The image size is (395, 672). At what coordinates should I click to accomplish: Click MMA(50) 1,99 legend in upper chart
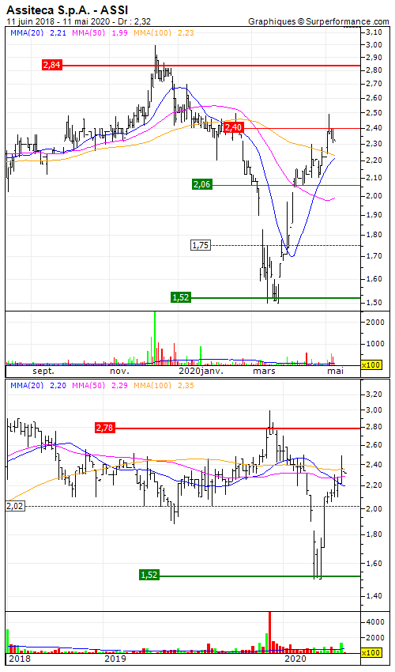[x=100, y=33]
